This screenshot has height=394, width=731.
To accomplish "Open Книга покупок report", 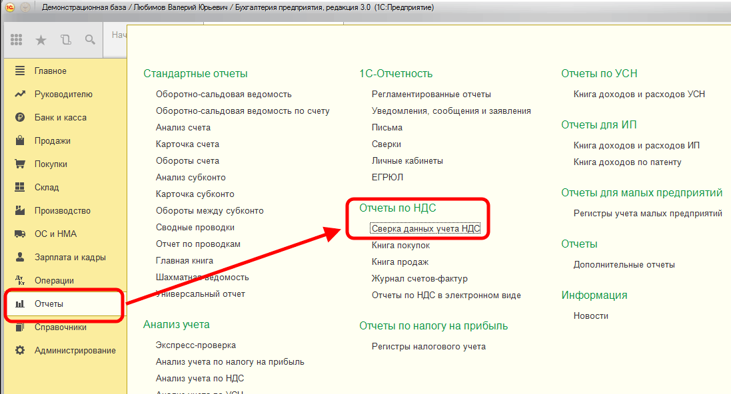I will coord(400,245).
